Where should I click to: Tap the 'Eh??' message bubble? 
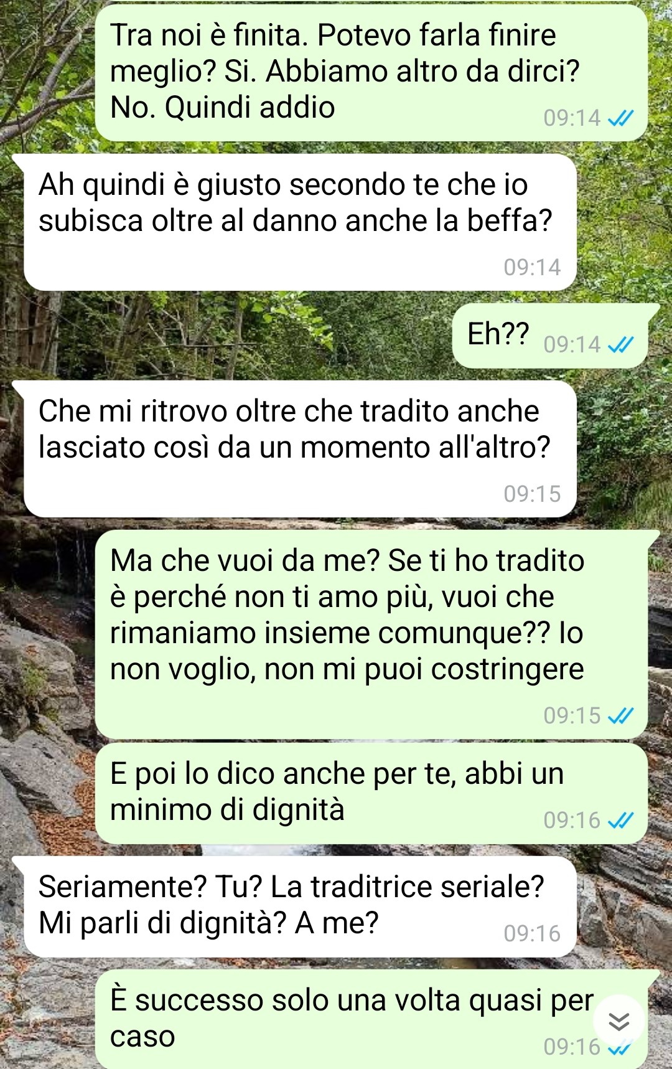550,336
